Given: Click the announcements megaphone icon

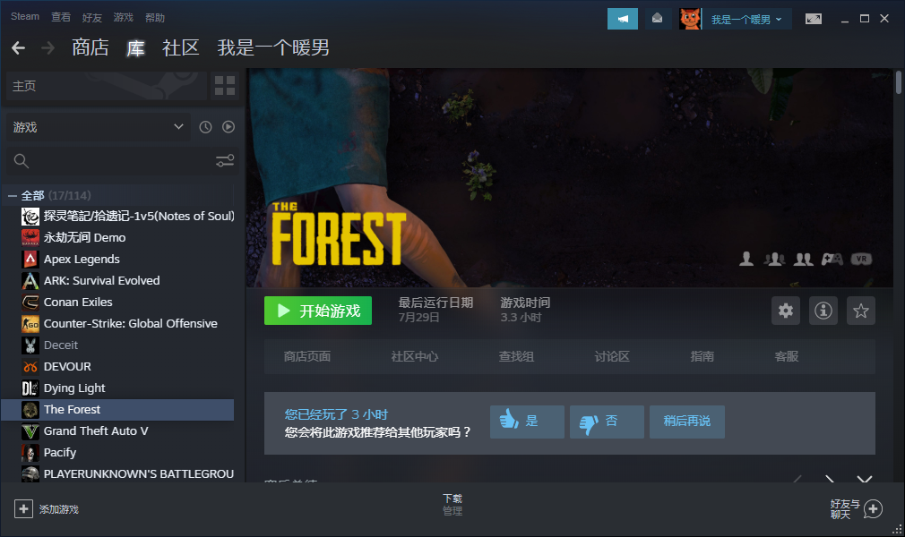Looking at the screenshot, I should tap(622, 19).
